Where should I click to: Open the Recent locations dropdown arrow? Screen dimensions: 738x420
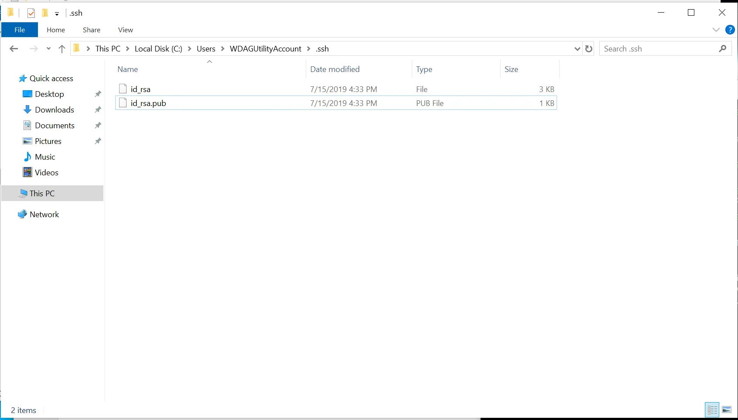[x=48, y=49]
